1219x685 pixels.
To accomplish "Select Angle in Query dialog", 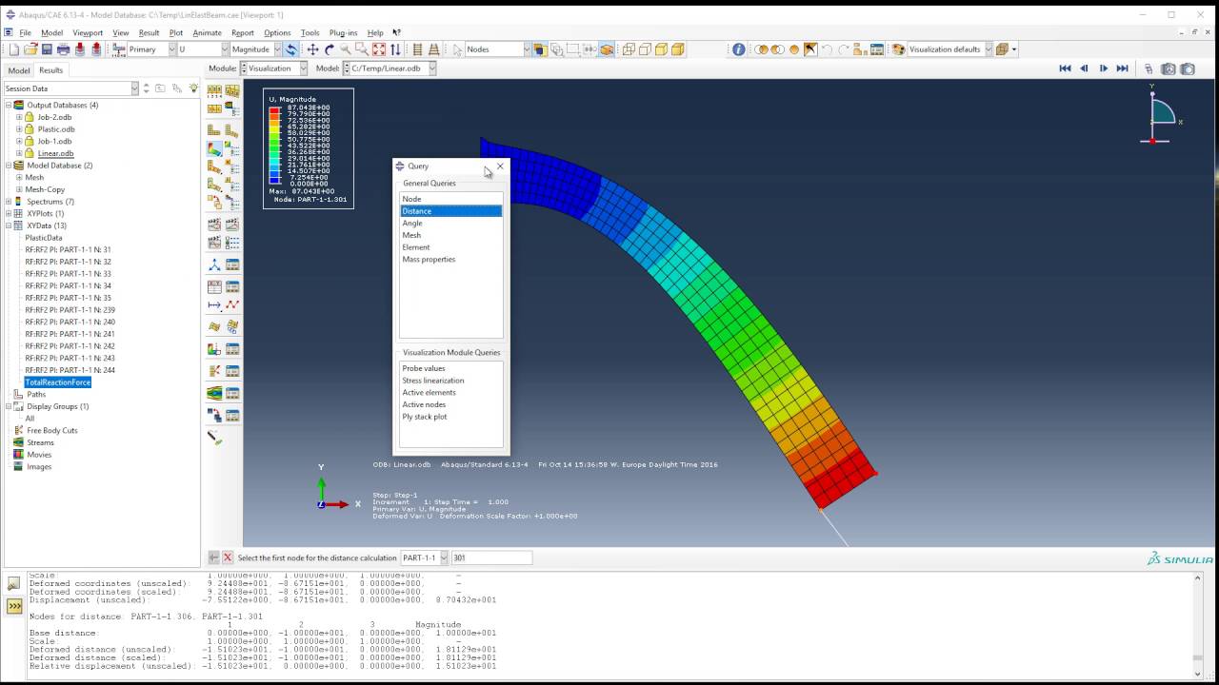I will click(450, 223).
